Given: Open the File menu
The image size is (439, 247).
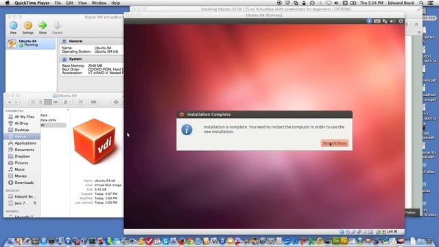Looking at the screenshot, I should pos(58,3).
